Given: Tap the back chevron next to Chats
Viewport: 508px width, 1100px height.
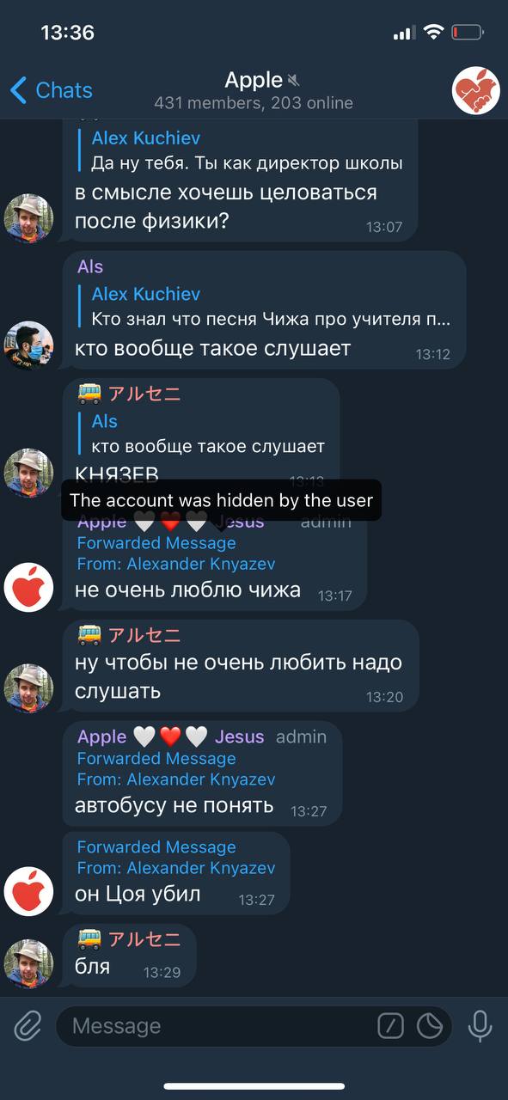Looking at the screenshot, I should click(18, 90).
